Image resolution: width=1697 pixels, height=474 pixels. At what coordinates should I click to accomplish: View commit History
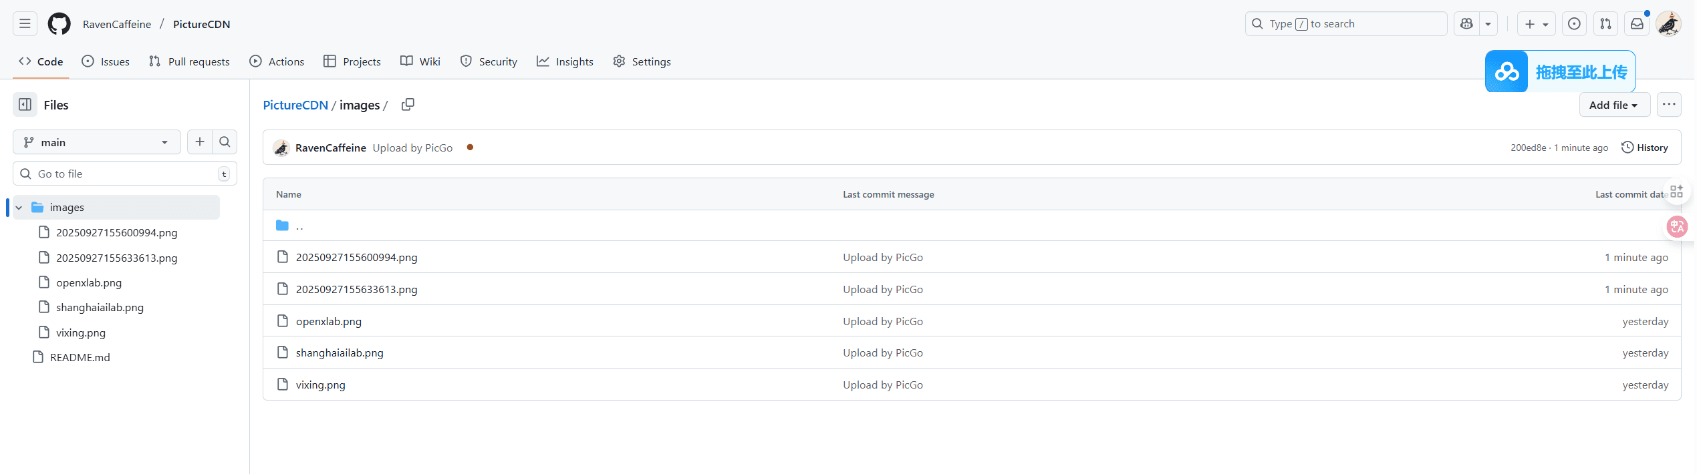coord(1645,148)
